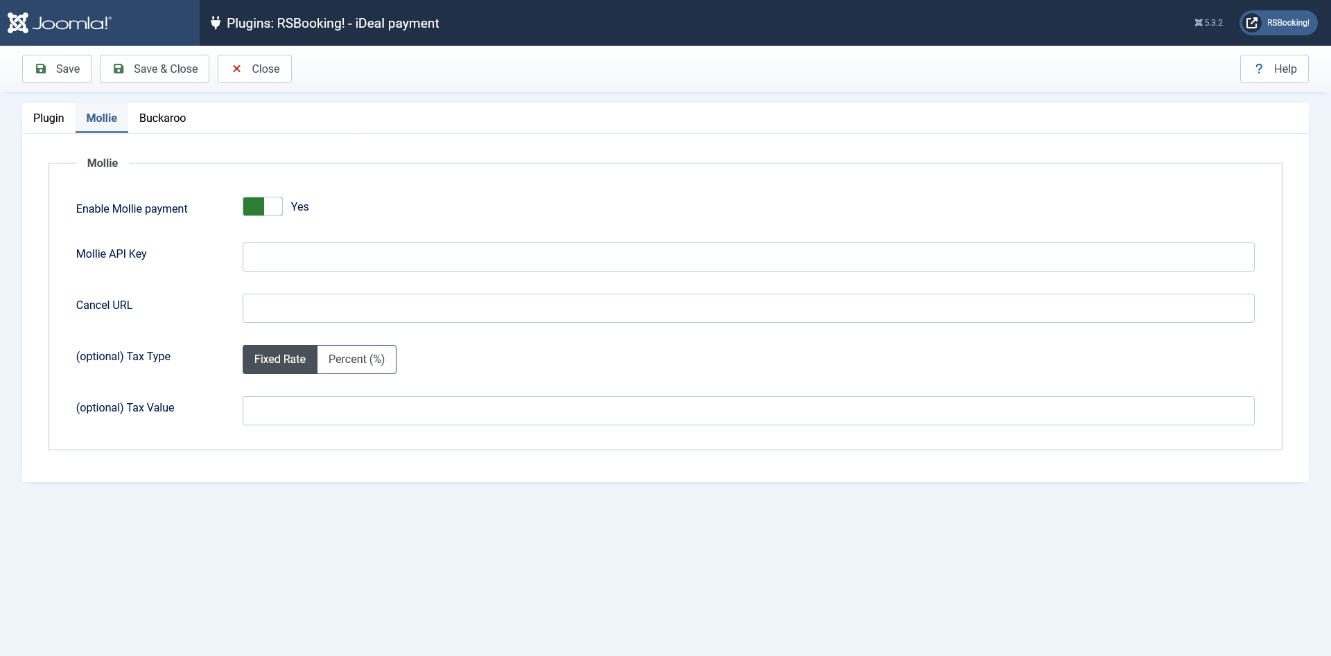Open the RSBooking! site link button
1331x656 pixels.
pyautogui.click(x=1278, y=23)
